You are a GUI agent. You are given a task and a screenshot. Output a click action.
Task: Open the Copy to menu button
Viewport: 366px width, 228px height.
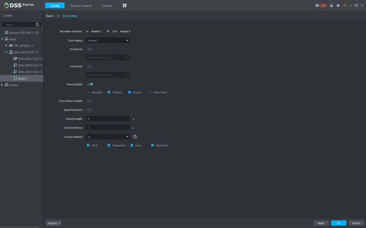point(54,223)
